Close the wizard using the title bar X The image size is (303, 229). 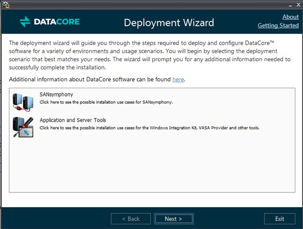pyautogui.click(x=298, y=5)
